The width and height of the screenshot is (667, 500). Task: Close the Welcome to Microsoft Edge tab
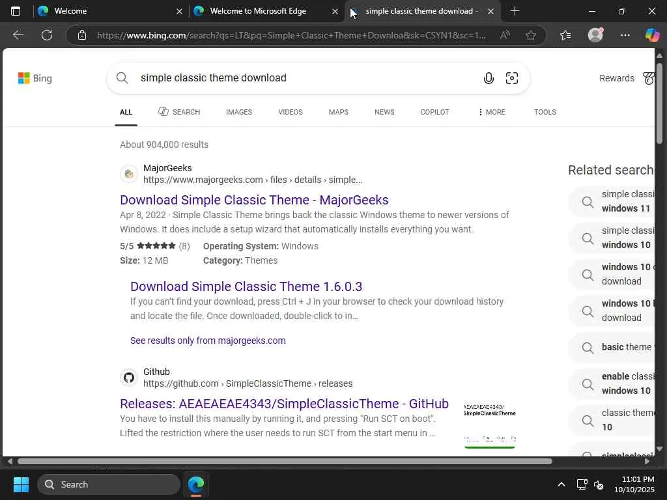click(335, 12)
